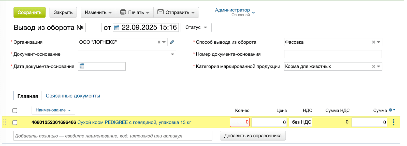Click the green Сохранить button
407x146 pixels.
[x=30, y=12]
